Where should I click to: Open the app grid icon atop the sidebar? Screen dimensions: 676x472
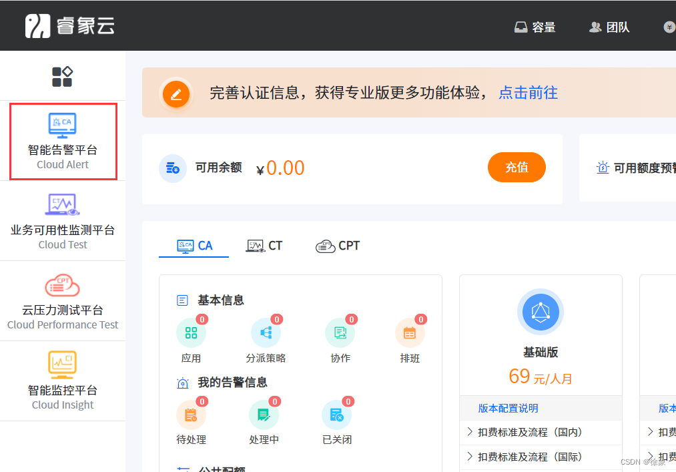click(62, 75)
